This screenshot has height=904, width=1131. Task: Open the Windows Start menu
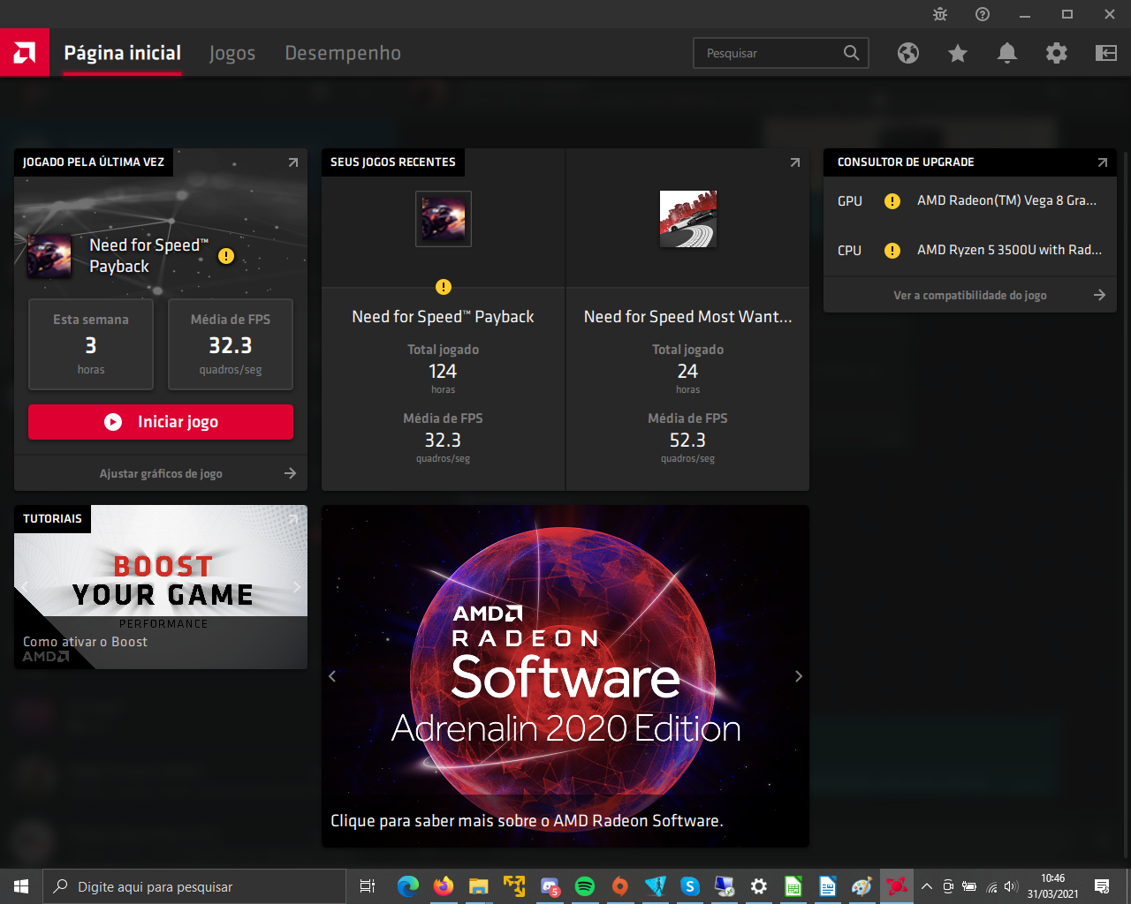pyautogui.click(x=21, y=886)
